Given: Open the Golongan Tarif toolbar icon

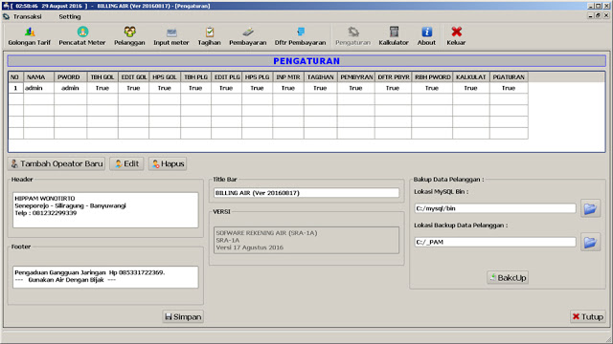Looking at the screenshot, I should (30, 36).
